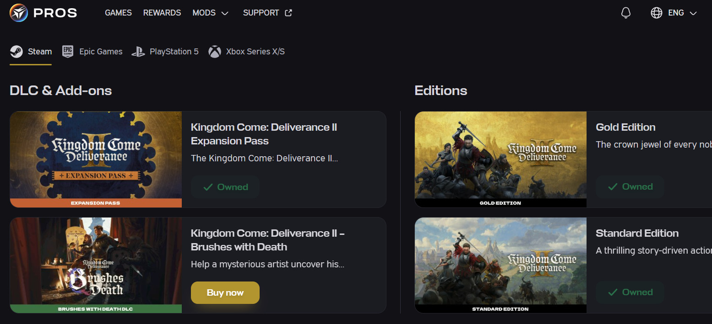712x324 pixels.
Task: Click Buy now for Brushes with Death
Action: tap(225, 292)
